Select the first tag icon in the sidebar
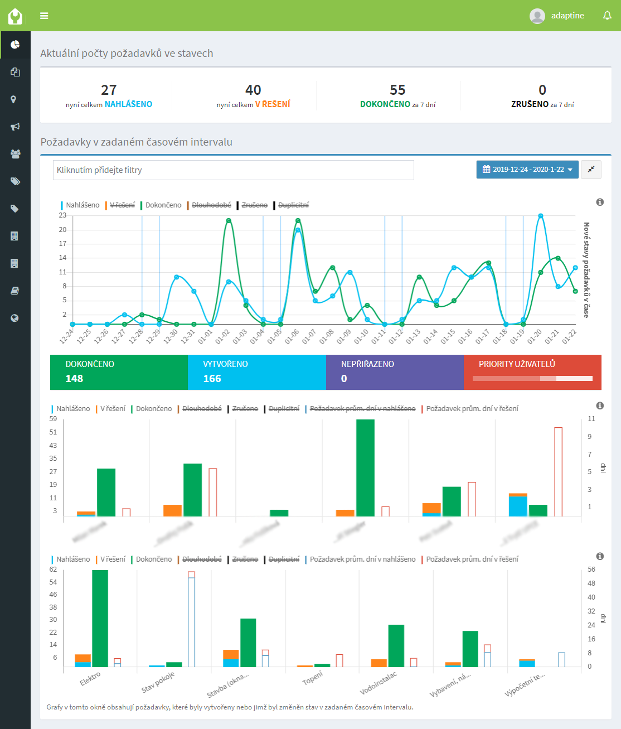Image resolution: width=621 pixels, height=729 pixels. point(15,181)
